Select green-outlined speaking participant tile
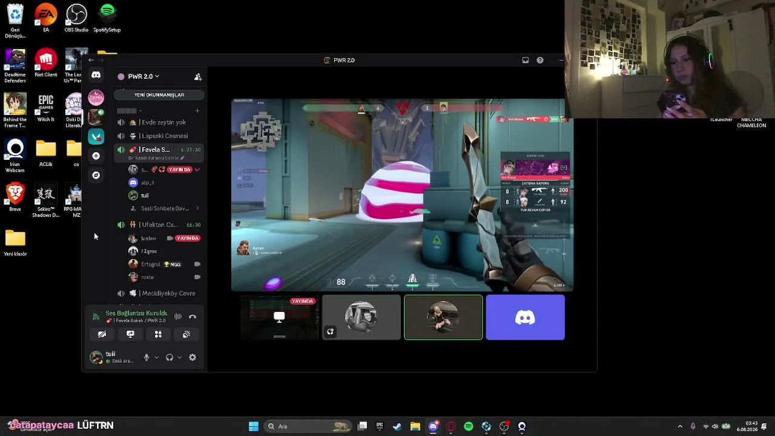The width and height of the screenshot is (775, 436). pos(443,317)
